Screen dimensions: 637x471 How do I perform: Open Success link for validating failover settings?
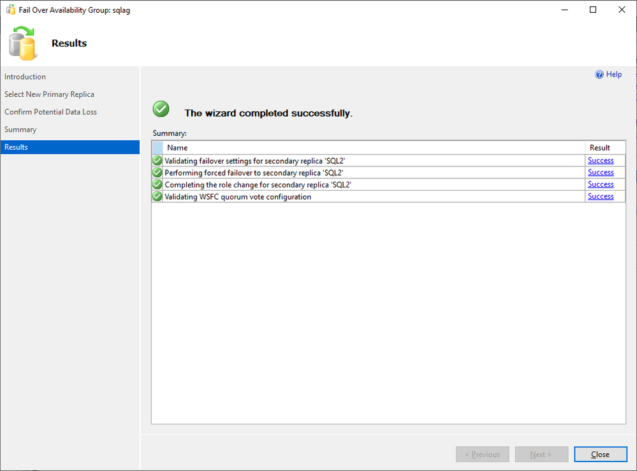(x=601, y=161)
